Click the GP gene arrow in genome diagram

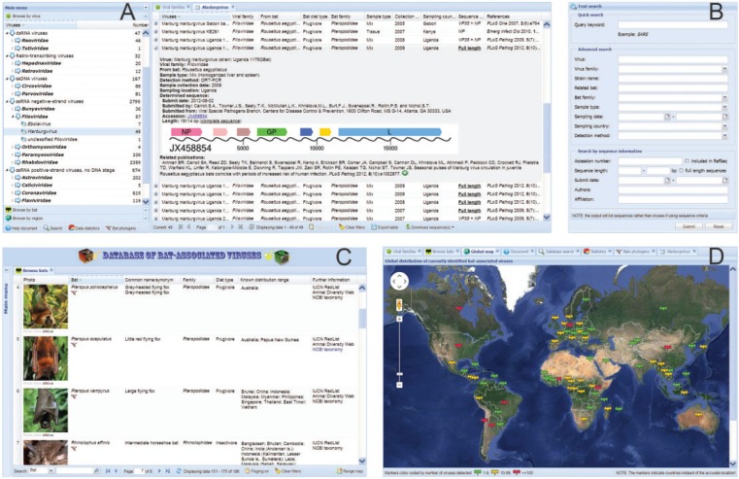272,132
